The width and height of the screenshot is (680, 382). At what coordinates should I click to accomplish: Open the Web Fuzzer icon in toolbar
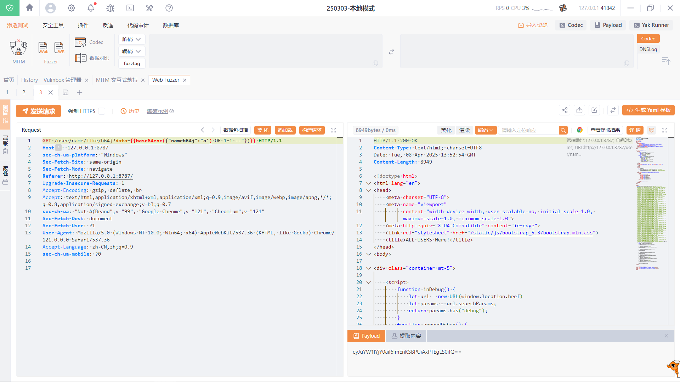(43, 48)
